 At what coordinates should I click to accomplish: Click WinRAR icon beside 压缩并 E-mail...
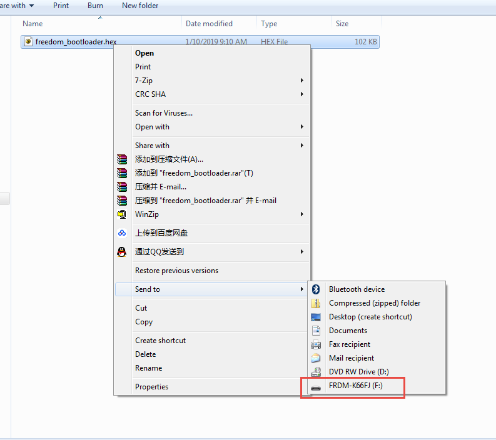tap(122, 187)
